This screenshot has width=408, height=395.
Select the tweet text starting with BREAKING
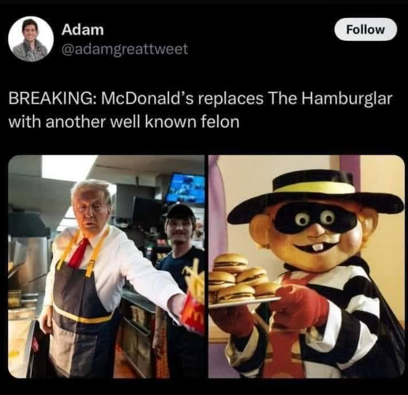click(201, 110)
